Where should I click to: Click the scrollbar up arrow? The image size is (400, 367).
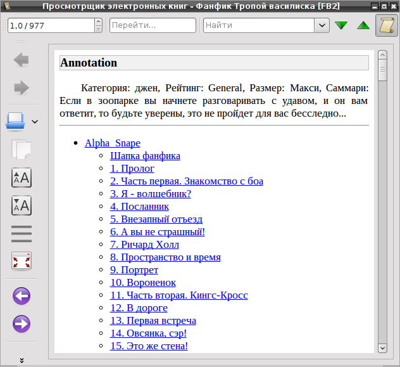[382, 55]
